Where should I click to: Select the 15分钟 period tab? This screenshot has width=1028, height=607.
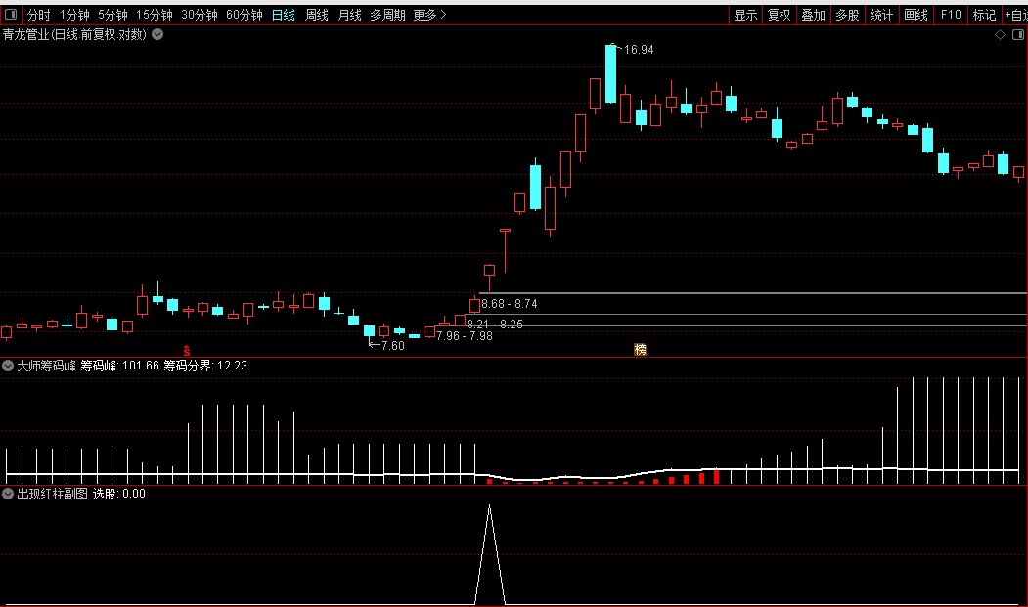155,15
